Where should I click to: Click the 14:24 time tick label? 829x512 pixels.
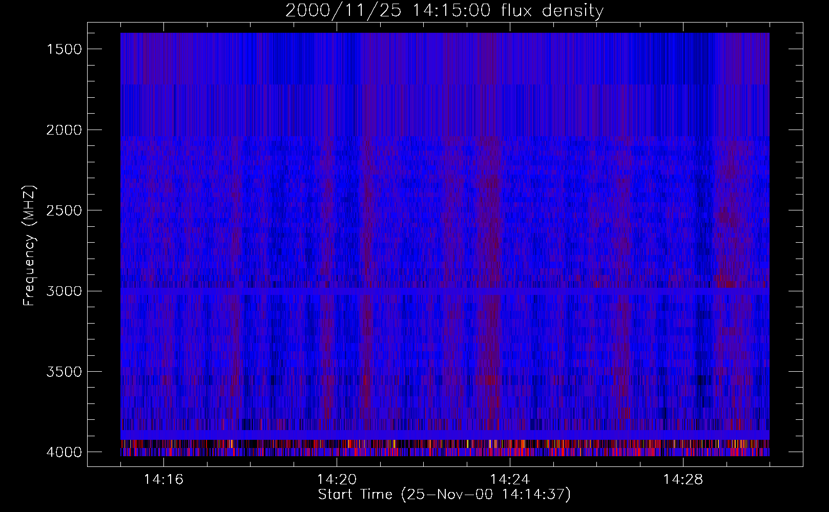(510, 480)
